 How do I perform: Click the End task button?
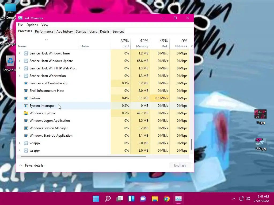180,165
